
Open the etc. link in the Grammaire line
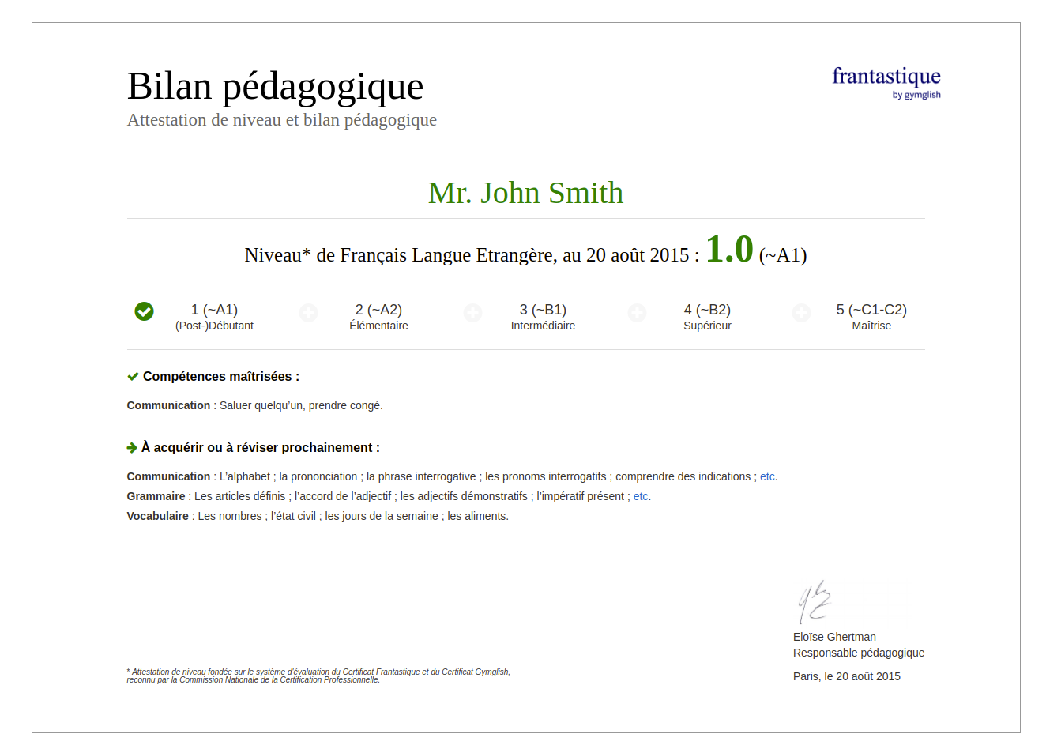click(x=641, y=496)
